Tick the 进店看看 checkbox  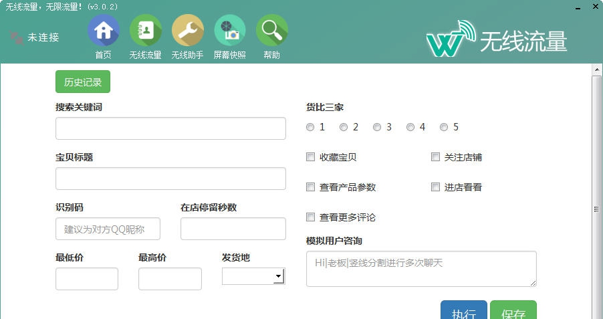coord(435,187)
